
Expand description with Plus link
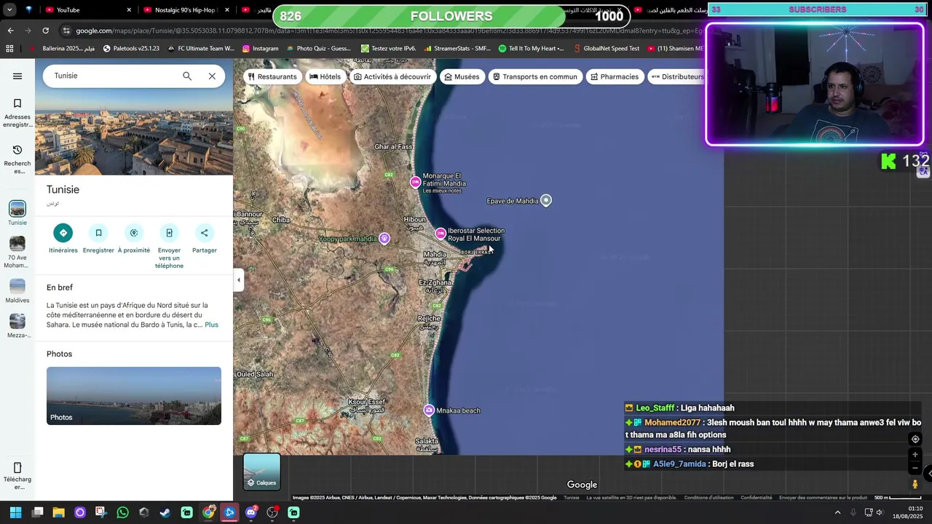211,325
